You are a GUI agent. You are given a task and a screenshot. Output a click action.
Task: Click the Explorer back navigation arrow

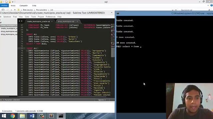pyautogui.click(x=3, y=10)
